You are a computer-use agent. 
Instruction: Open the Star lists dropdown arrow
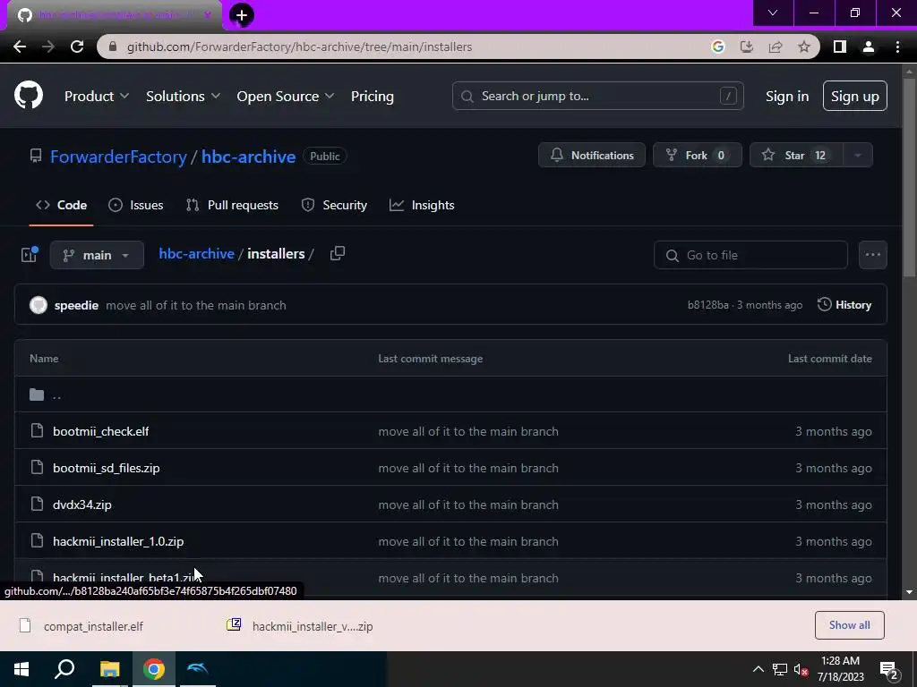(858, 155)
